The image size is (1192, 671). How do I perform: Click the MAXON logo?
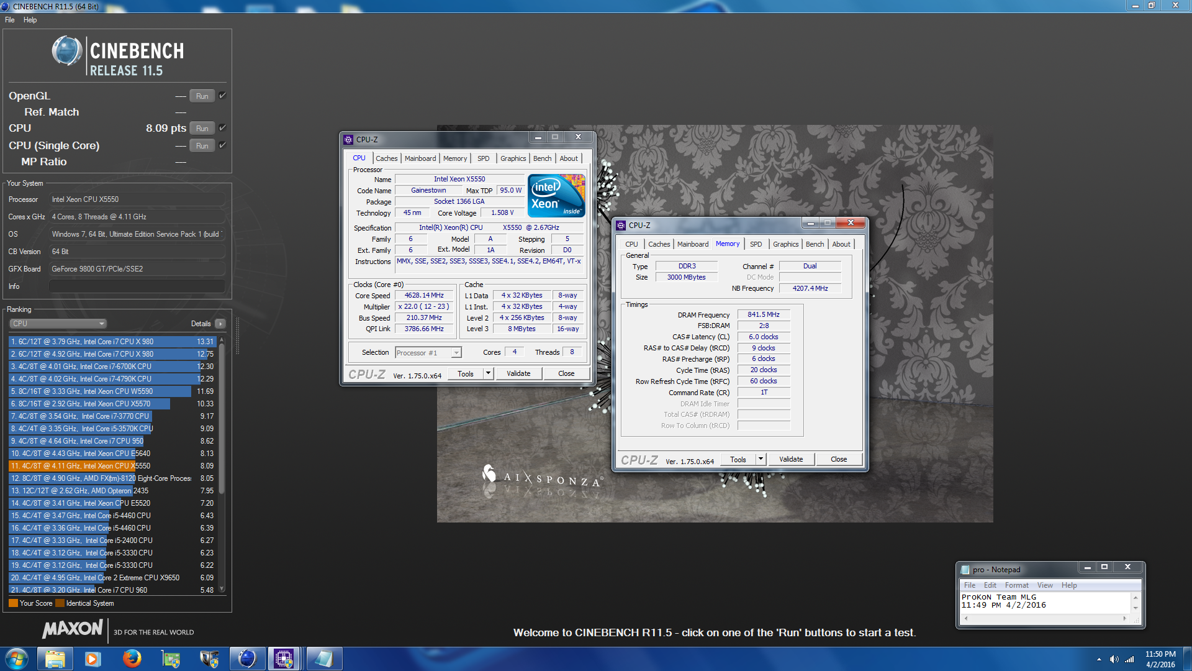pos(73,629)
